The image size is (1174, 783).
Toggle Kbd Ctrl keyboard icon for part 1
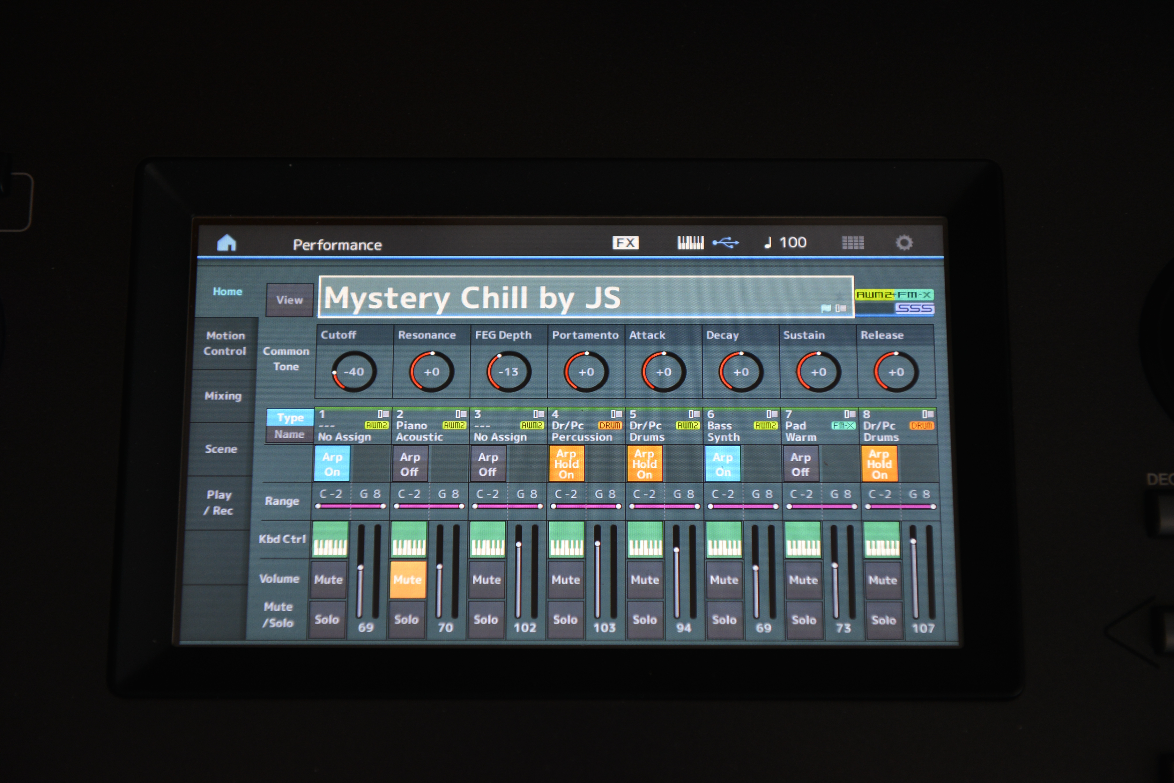(x=330, y=539)
